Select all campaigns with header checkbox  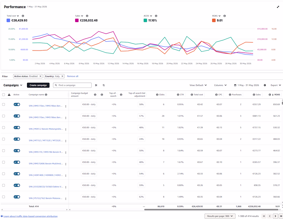click(4, 95)
